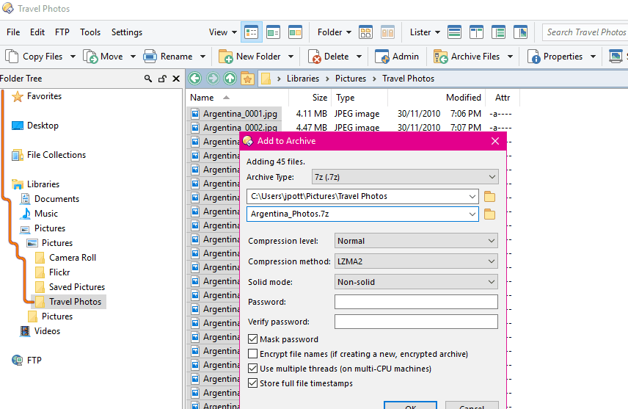Viewport: 628px width, 409px height.
Task: Open the Tools menu
Action: click(x=90, y=32)
